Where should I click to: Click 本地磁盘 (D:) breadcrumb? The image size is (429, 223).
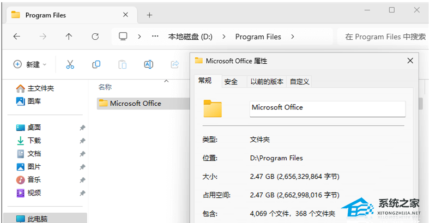coord(190,37)
